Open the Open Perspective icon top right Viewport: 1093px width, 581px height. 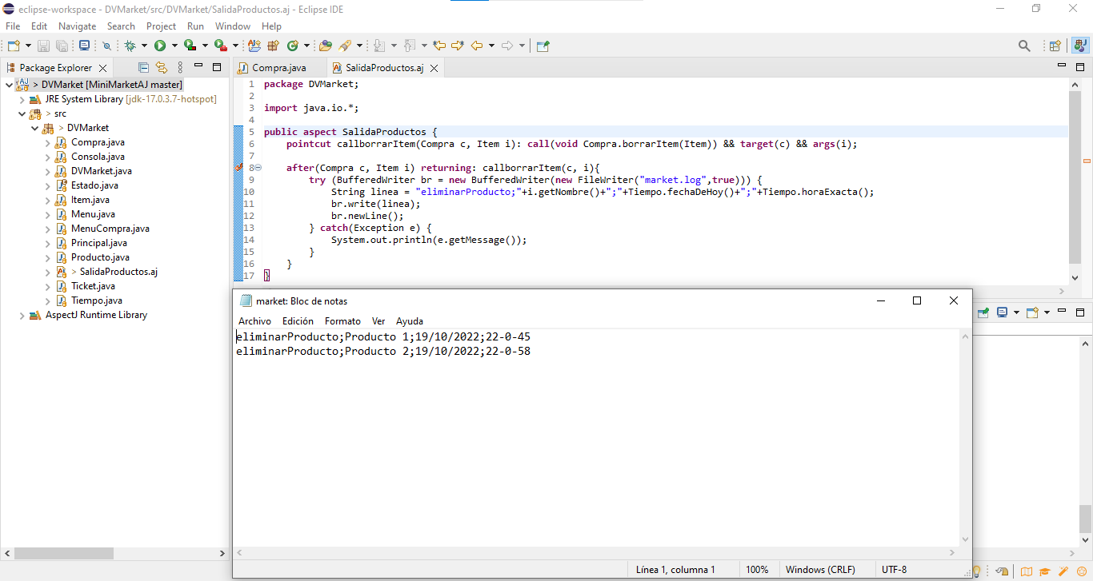pyautogui.click(x=1055, y=46)
